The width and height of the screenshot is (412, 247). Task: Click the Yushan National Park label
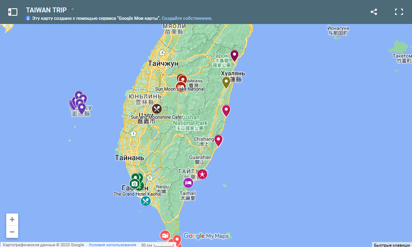pos(190,123)
